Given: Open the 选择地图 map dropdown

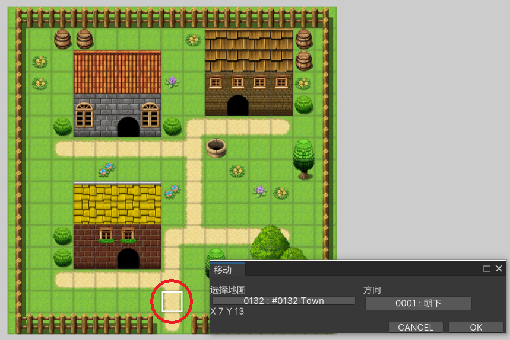Looking at the screenshot, I should tap(283, 301).
